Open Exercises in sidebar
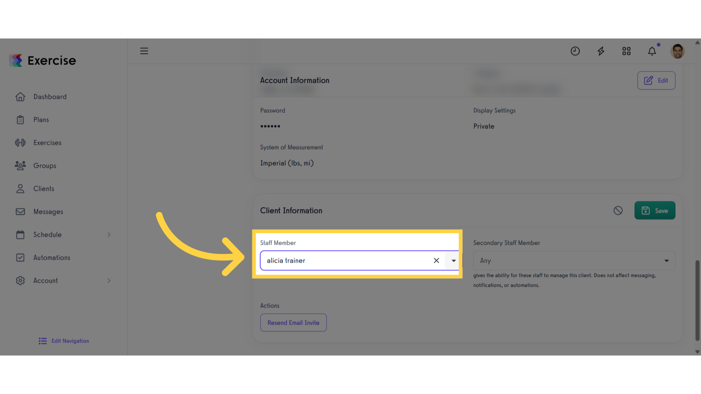 (47, 143)
